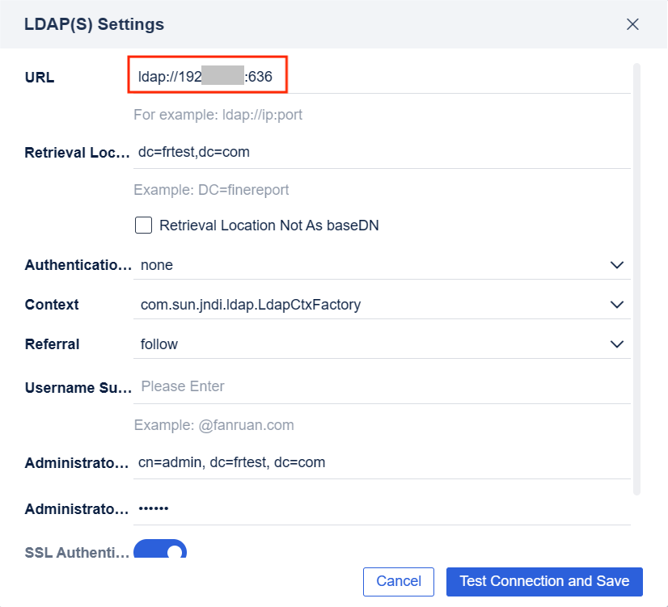The image size is (668, 607).
Task: Click the Context dropdown arrow
Action: (x=616, y=305)
